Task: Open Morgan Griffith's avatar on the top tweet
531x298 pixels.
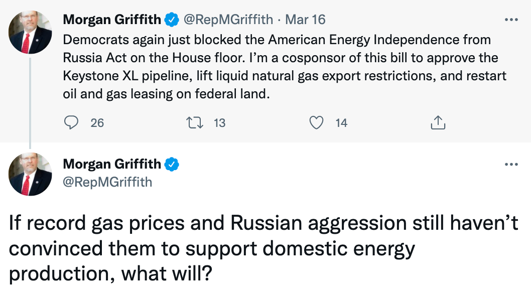Action: (30, 33)
